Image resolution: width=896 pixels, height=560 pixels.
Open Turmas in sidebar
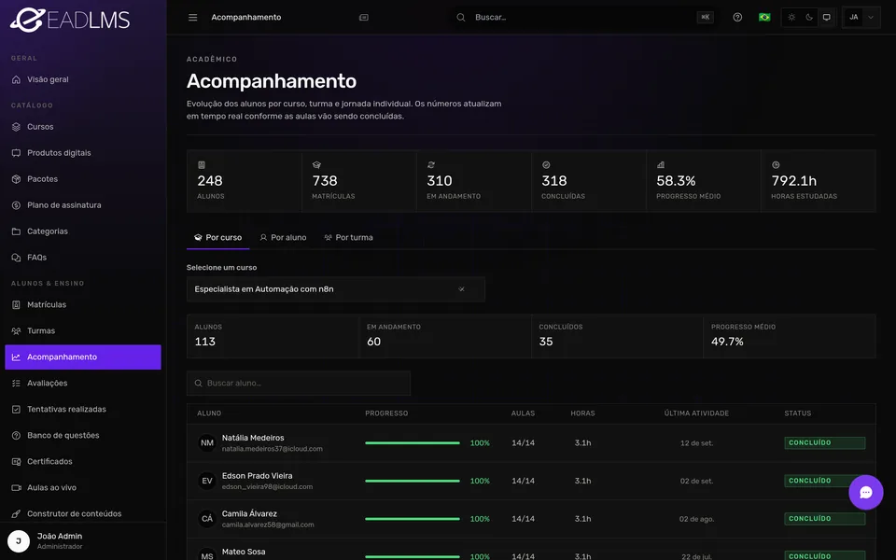(83, 330)
